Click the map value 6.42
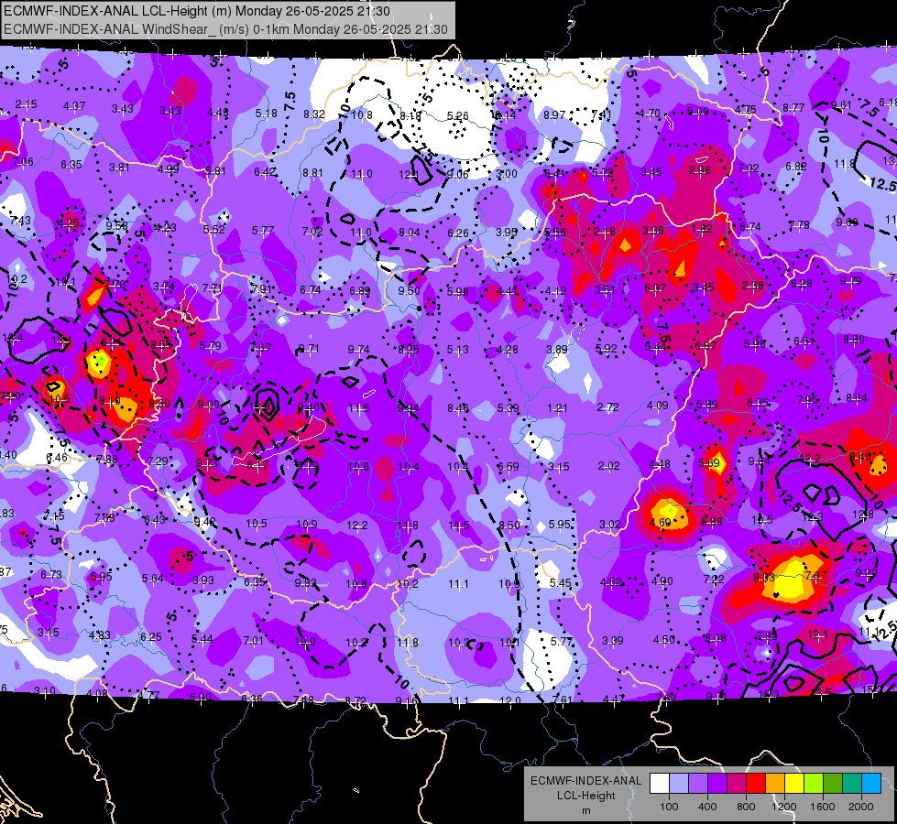 [265, 171]
